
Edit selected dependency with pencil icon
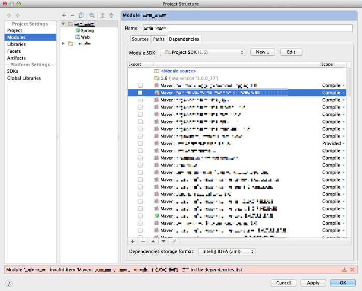[x=174, y=241]
